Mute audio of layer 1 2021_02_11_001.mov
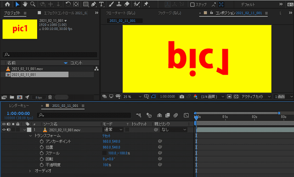 click(9, 130)
